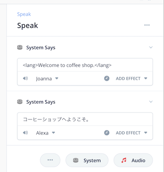Open the Joanna voice dropdown
The height and width of the screenshot is (172, 164).
point(47,78)
